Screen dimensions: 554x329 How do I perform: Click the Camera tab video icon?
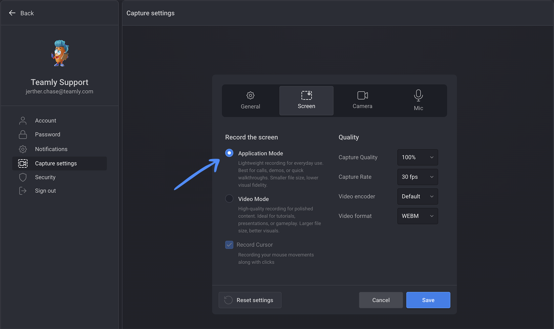pos(362,95)
